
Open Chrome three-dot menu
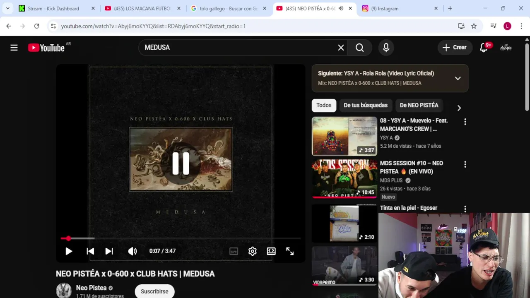click(x=521, y=26)
